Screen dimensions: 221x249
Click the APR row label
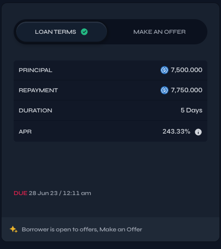tap(25, 132)
